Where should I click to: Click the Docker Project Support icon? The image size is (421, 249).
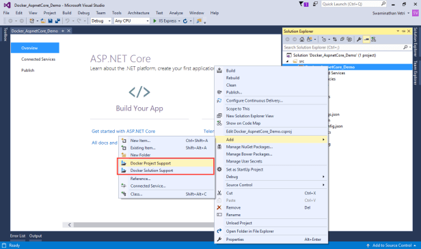(x=124, y=163)
